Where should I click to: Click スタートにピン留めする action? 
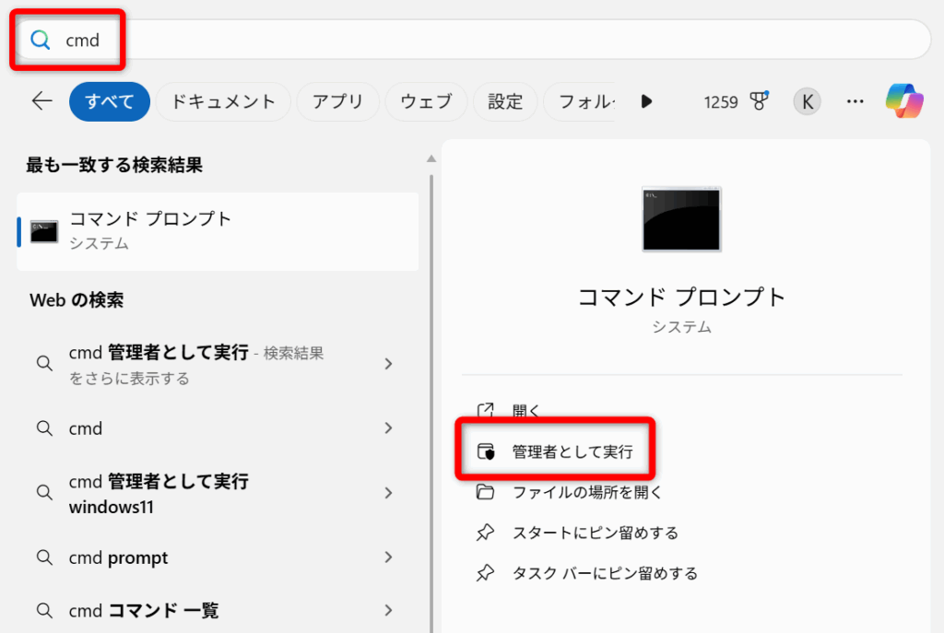click(595, 533)
